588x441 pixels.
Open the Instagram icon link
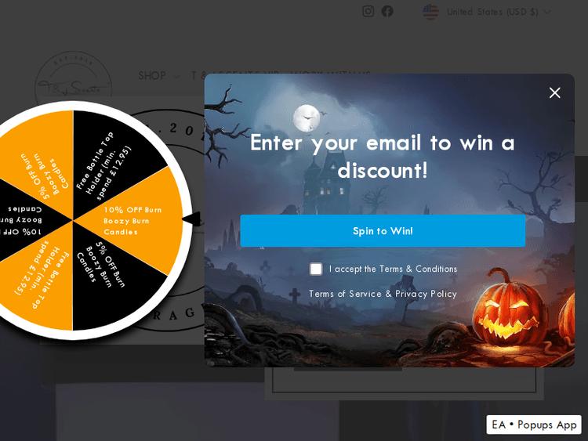[368, 11]
